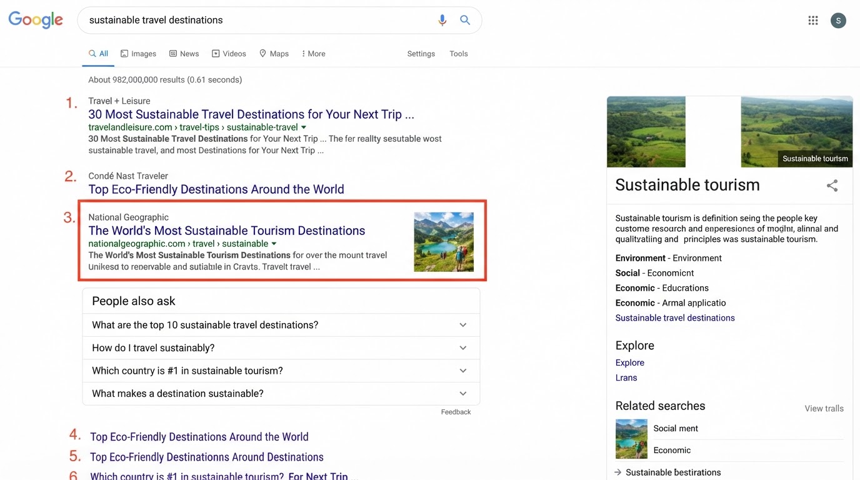Click About 982,000,000 results text
This screenshot has width=860, height=480.
point(165,79)
